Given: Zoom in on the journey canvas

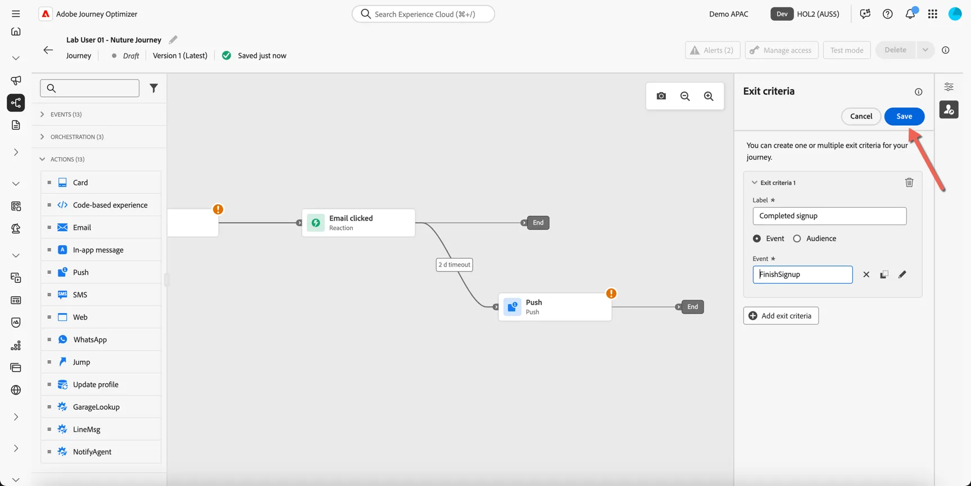Looking at the screenshot, I should pyautogui.click(x=709, y=96).
